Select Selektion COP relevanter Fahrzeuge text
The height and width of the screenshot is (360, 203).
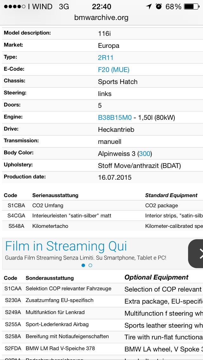tap(69, 289)
